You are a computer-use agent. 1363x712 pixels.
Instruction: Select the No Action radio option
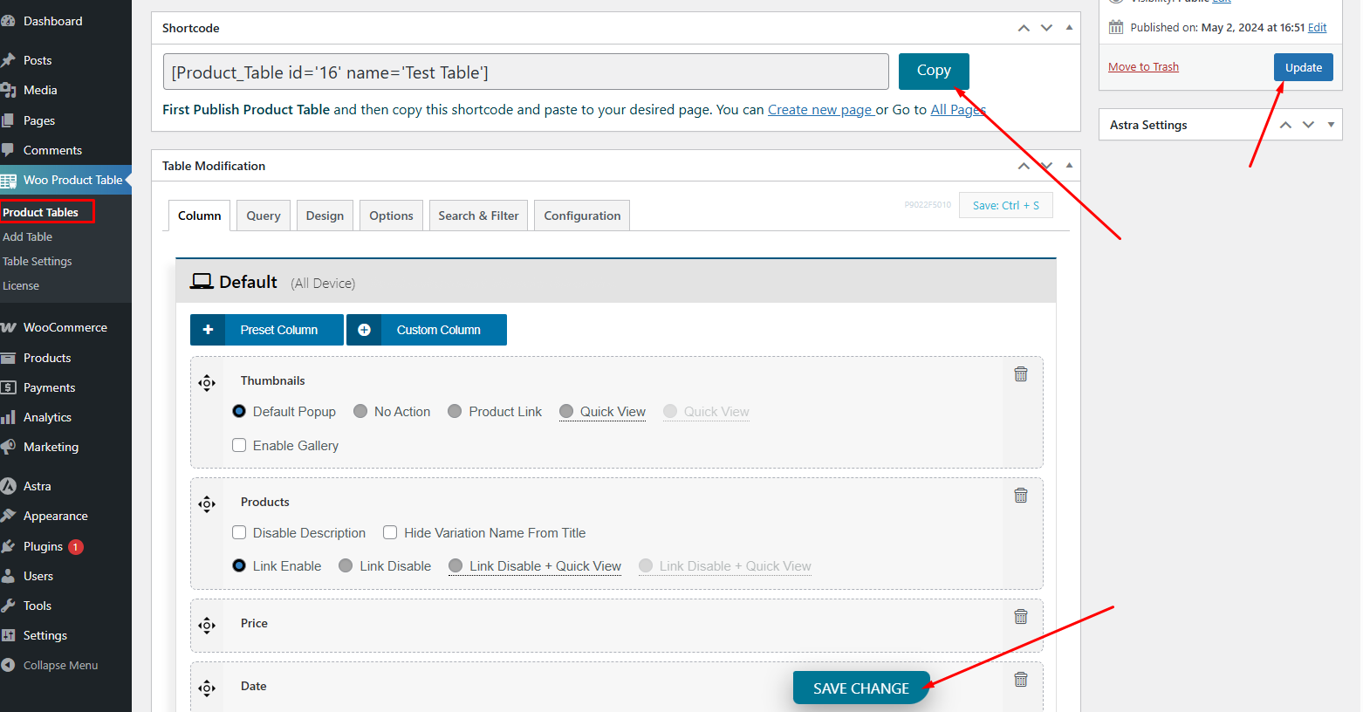(x=360, y=411)
